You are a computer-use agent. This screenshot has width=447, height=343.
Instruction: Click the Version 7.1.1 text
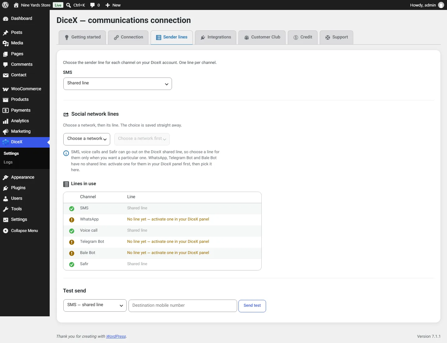click(x=429, y=336)
